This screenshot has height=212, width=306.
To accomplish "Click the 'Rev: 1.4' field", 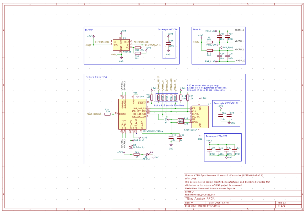I will tap(282, 203).
